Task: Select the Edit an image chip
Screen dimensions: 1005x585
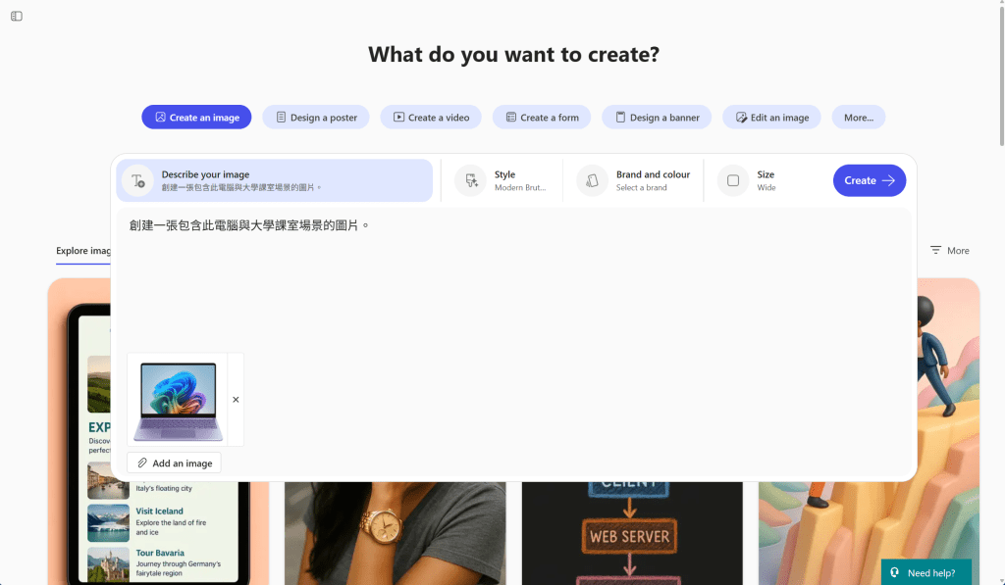Action: click(x=771, y=118)
